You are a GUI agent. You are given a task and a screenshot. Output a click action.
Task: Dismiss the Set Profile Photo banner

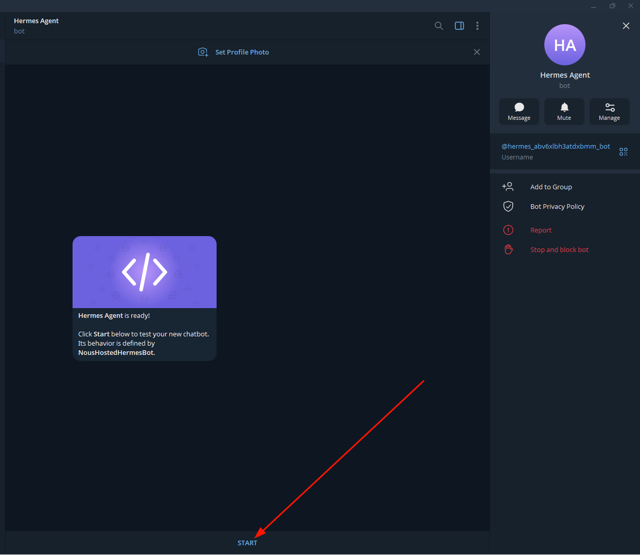click(477, 52)
